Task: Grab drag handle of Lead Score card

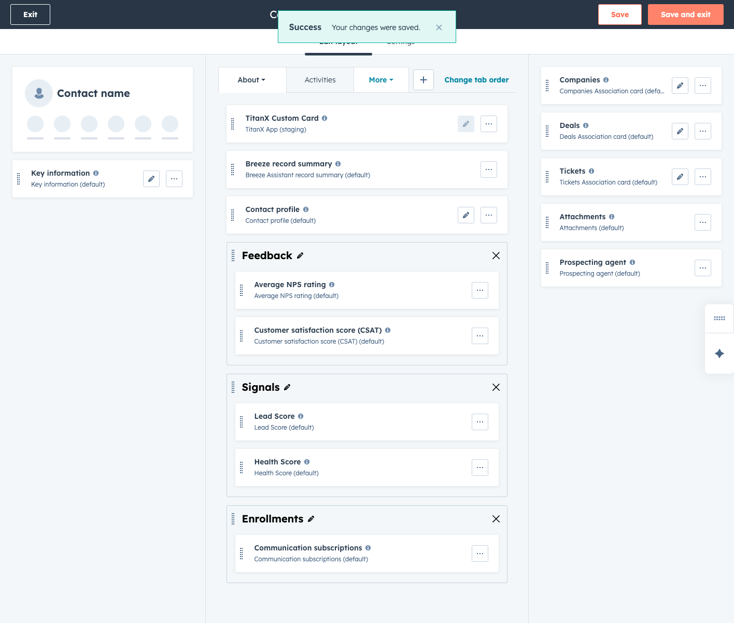Action: click(x=241, y=422)
